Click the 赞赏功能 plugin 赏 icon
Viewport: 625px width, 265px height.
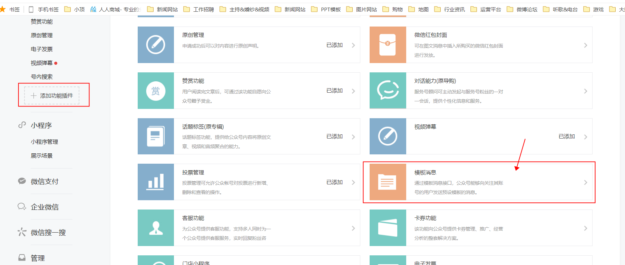coord(156,91)
